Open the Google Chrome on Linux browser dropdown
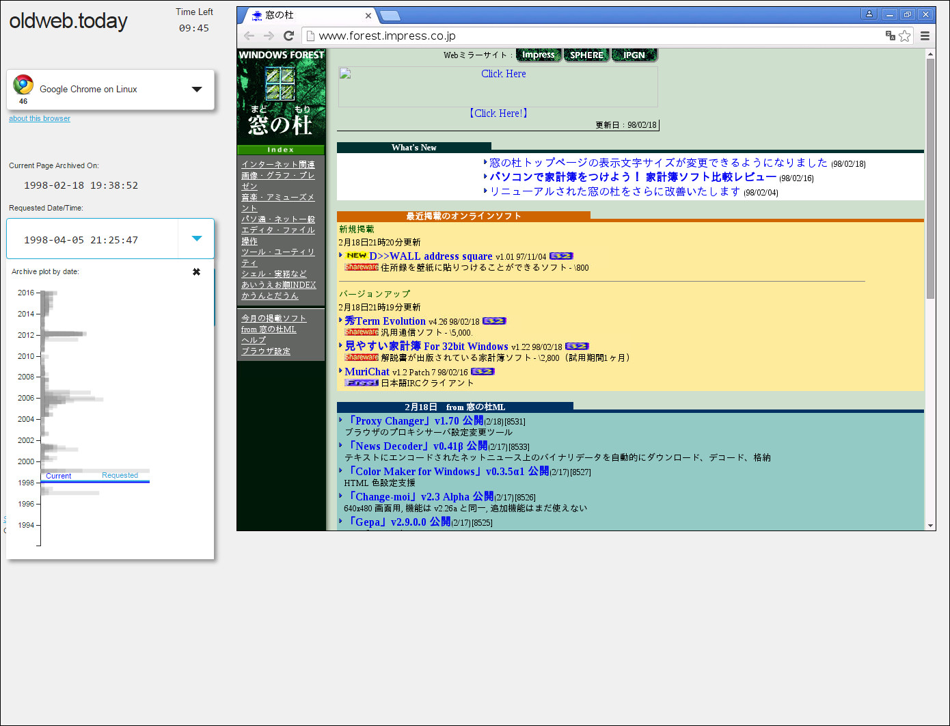The height and width of the screenshot is (726, 950). [197, 89]
